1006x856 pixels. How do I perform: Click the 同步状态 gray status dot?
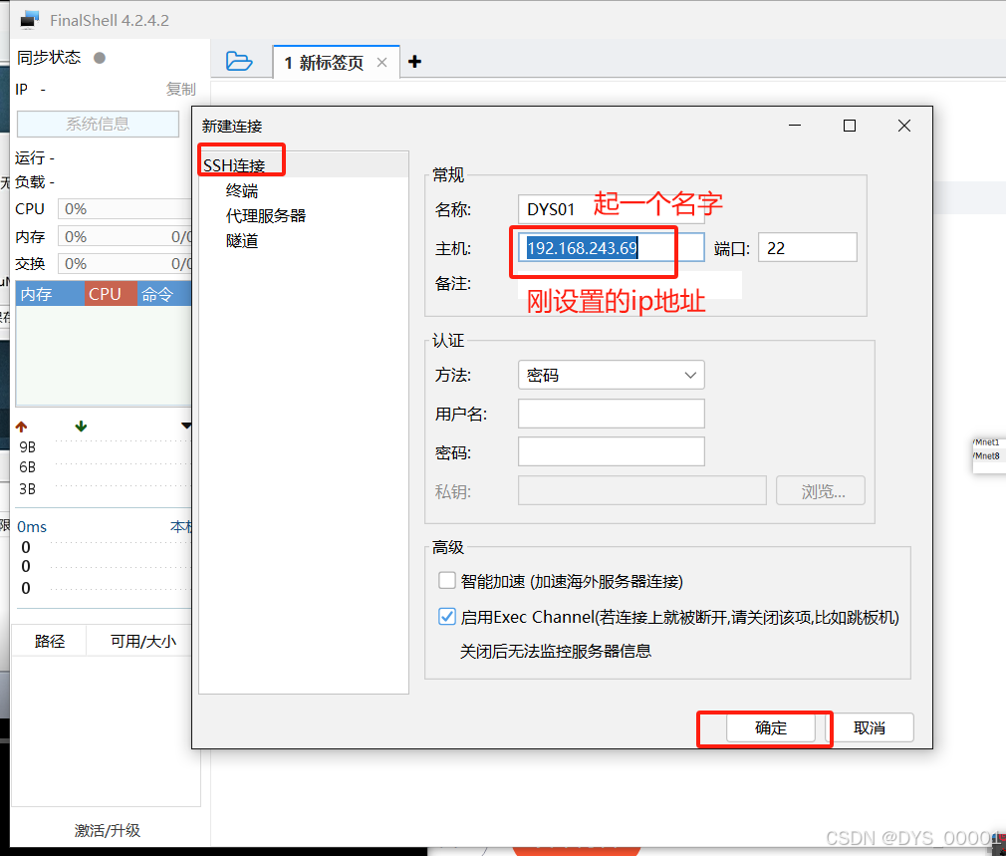pos(100,58)
